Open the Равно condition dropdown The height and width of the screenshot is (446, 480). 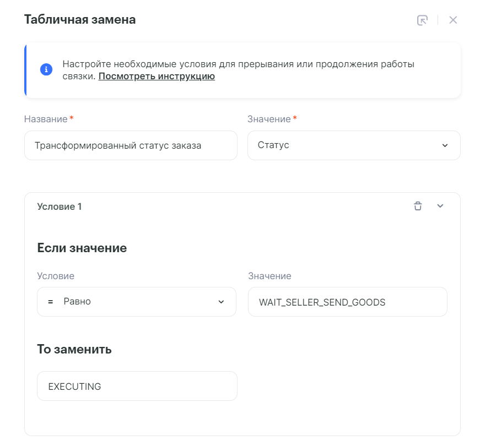(x=136, y=302)
